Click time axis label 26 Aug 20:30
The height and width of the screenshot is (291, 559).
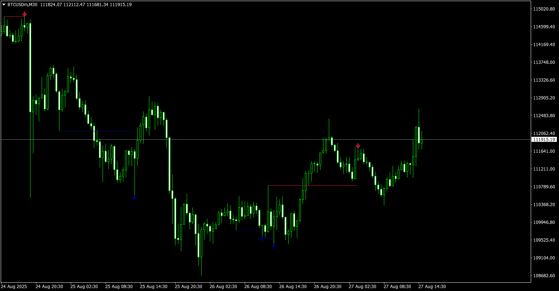[328, 287]
